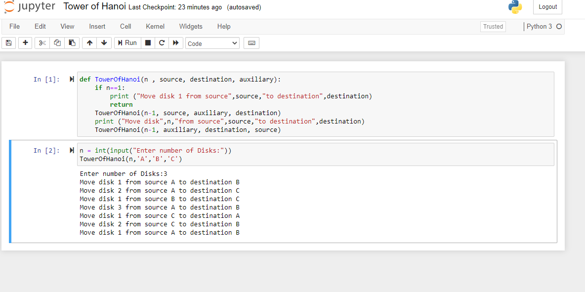Click inside the second code cell with input call
The height and width of the screenshot is (292, 585).
315,154
